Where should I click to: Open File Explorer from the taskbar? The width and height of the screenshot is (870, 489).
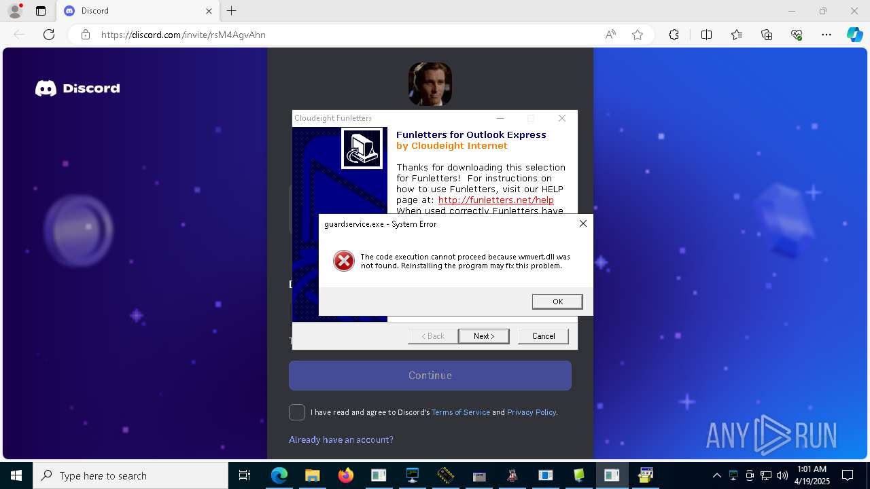pos(312,475)
